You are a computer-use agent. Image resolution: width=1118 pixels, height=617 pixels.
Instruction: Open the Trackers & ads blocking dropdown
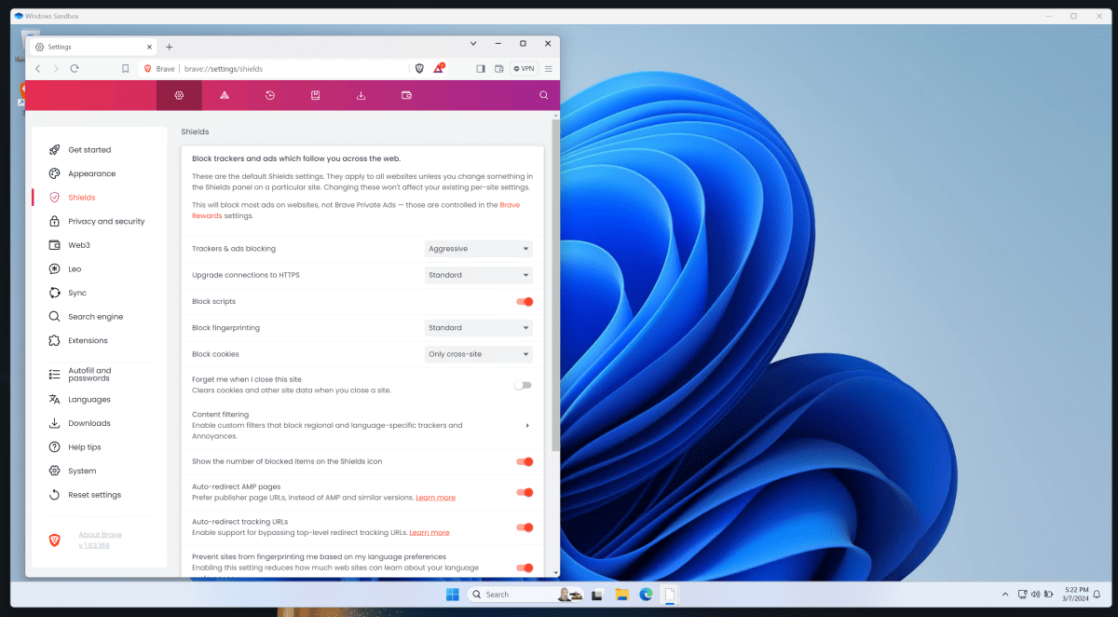[478, 248]
